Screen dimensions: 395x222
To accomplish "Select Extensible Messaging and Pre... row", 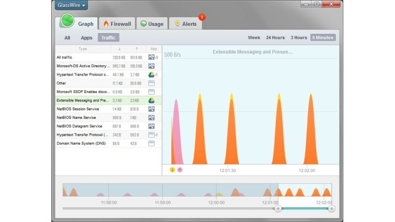I will (108, 100).
